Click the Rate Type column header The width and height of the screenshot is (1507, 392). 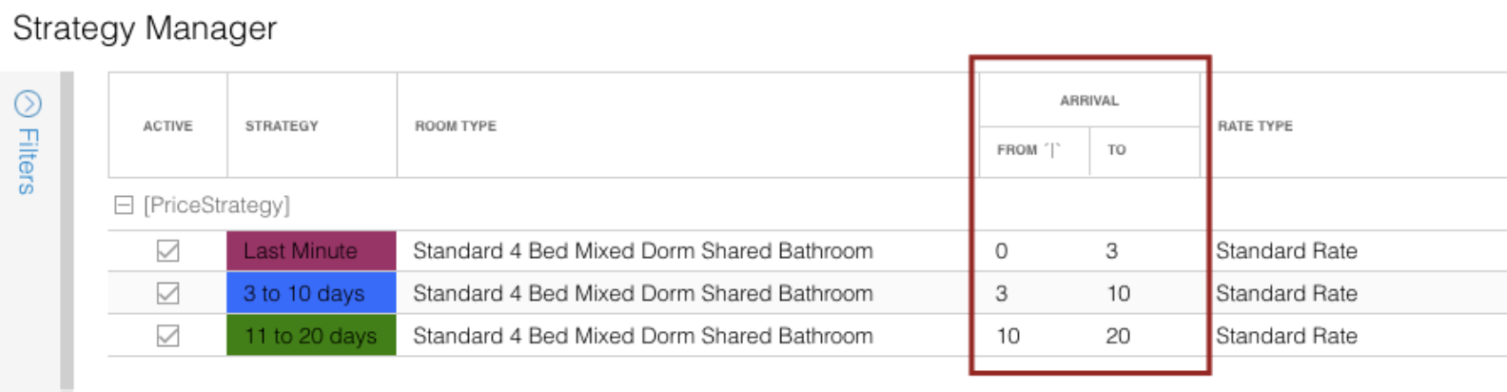point(1255,126)
